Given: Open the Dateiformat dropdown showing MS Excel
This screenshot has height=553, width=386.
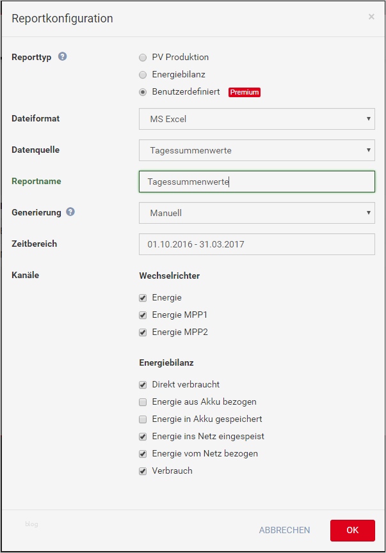Looking at the screenshot, I should coord(256,119).
